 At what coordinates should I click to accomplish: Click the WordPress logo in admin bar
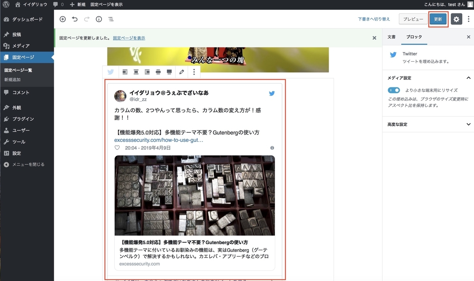(x=6, y=4)
